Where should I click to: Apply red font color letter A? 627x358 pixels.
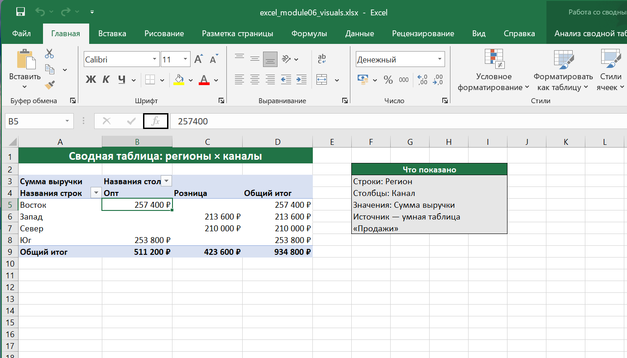click(204, 80)
